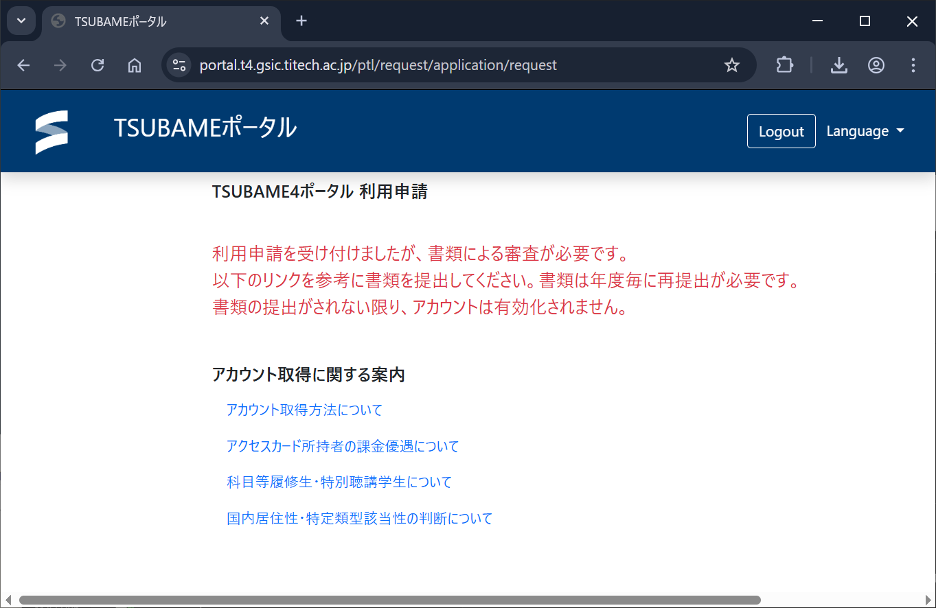Select the TSUBAMEポータル browser tab
Screen dimensions: 936x608
coord(151,21)
